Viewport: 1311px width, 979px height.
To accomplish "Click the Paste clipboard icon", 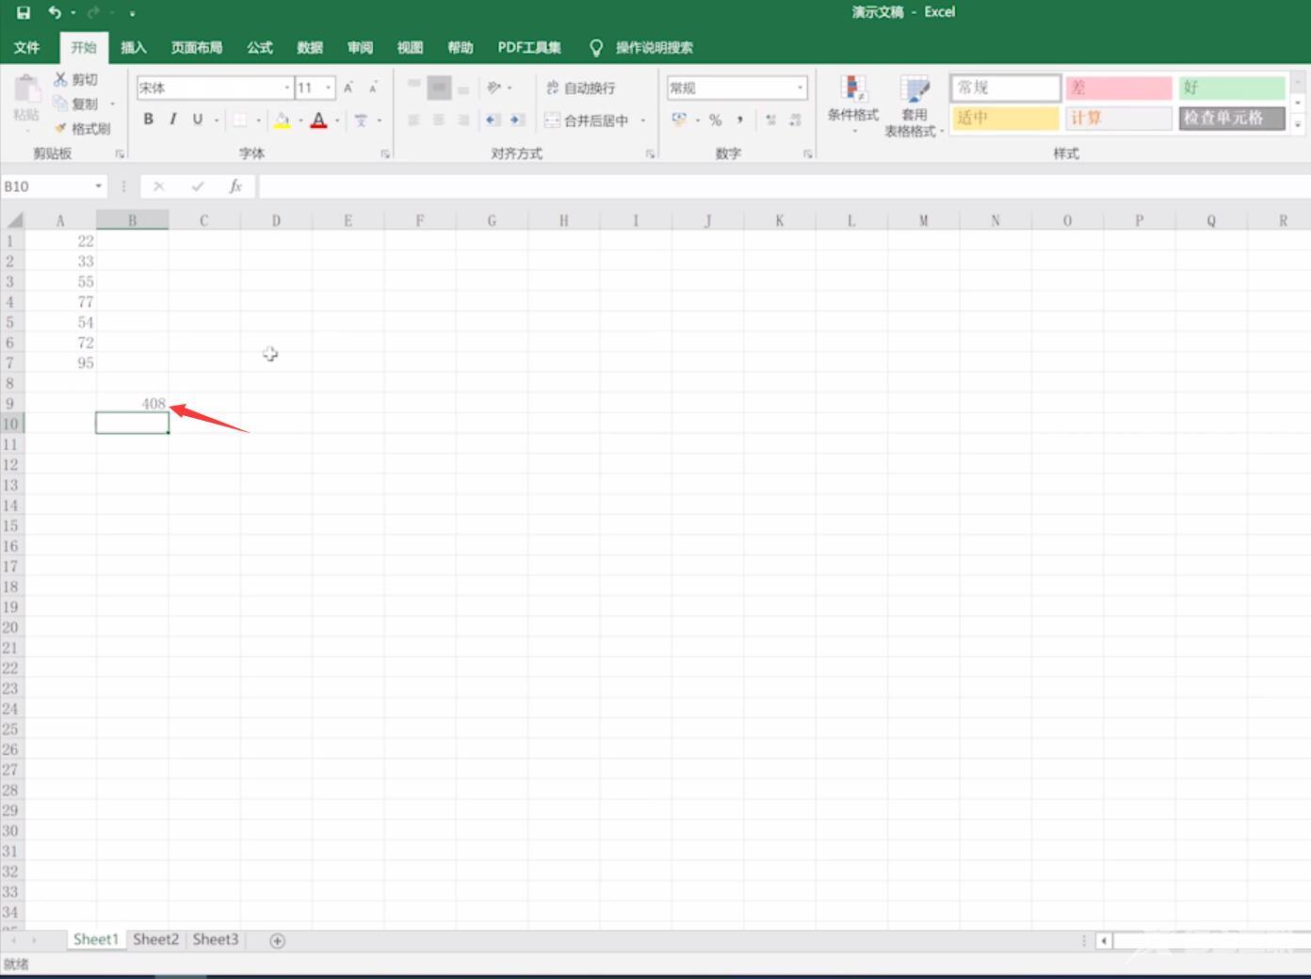I will (x=26, y=90).
